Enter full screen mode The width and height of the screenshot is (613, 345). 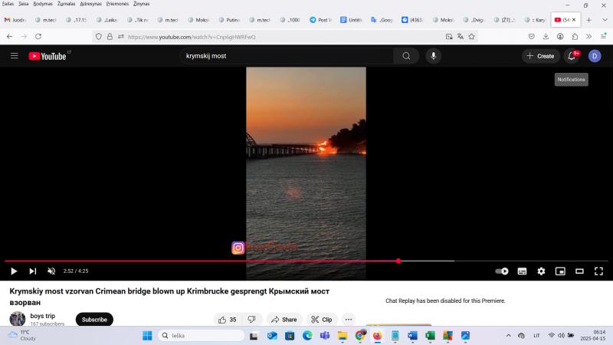598,271
